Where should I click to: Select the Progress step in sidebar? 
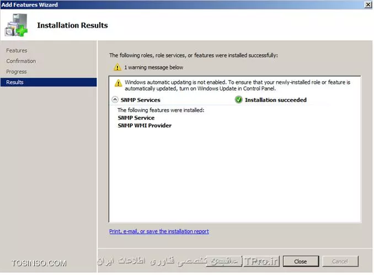16,72
